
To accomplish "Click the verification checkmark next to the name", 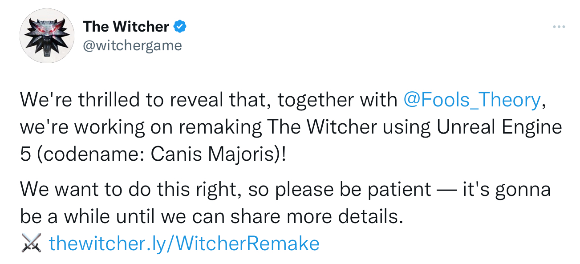I will (x=179, y=26).
